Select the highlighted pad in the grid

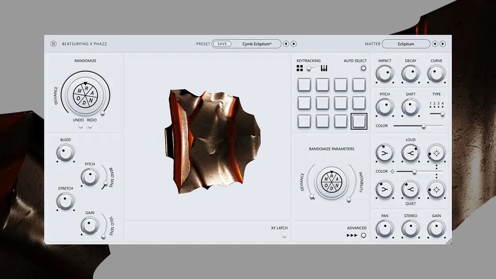(x=359, y=121)
